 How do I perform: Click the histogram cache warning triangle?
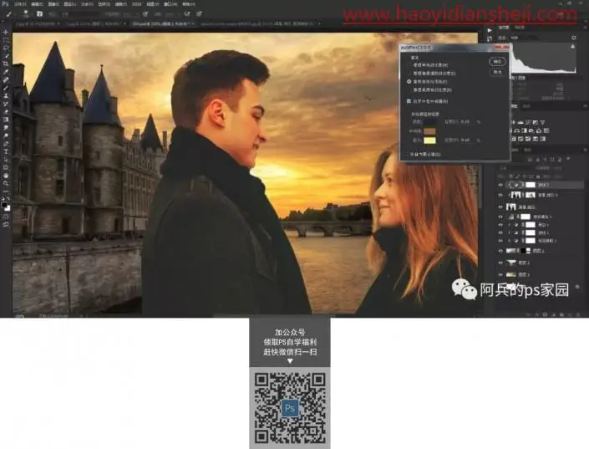tap(573, 47)
